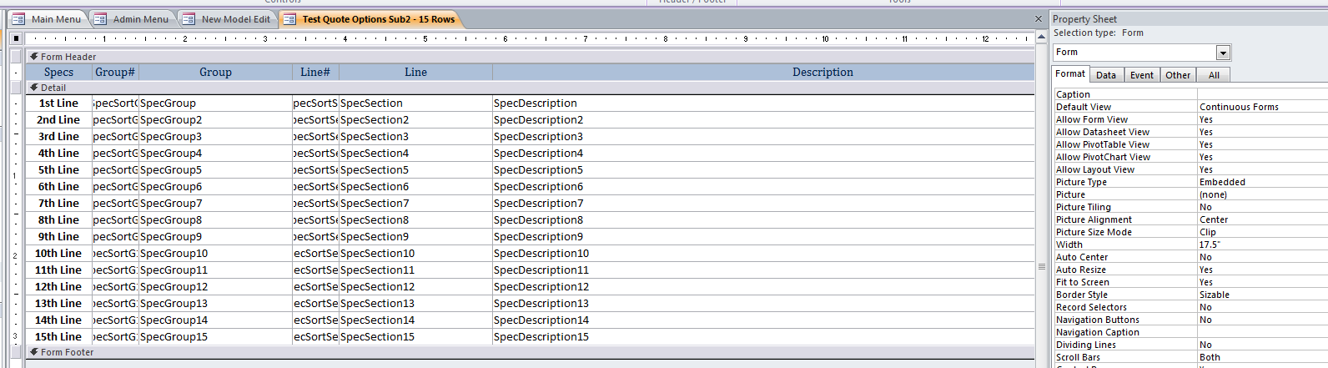Viewport: 1328px width, 368px height.
Task: Click the Test Quote Options tab form icon
Action: tap(289, 19)
